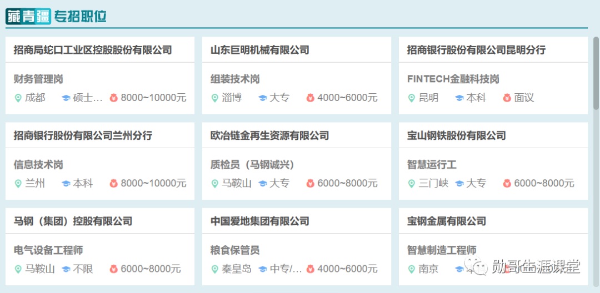Click salary icon next to 8000~10000元 in 财务管理岗
The image size is (600, 293).
pos(113,98)
